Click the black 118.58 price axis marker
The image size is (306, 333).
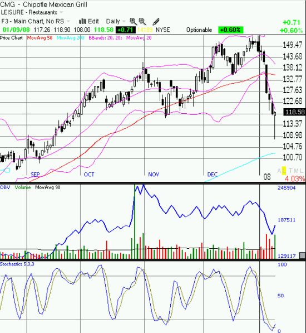pyautogui.click(x=294, y=112)
